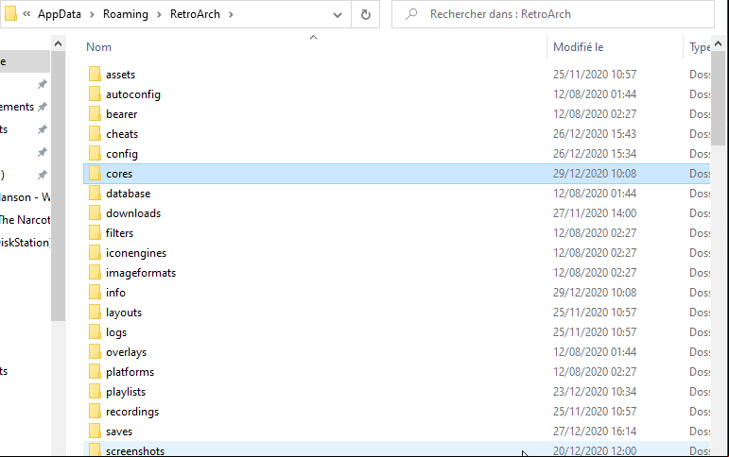
Task: Expand the chevron after AppData in path
Action: coord(92,14)
